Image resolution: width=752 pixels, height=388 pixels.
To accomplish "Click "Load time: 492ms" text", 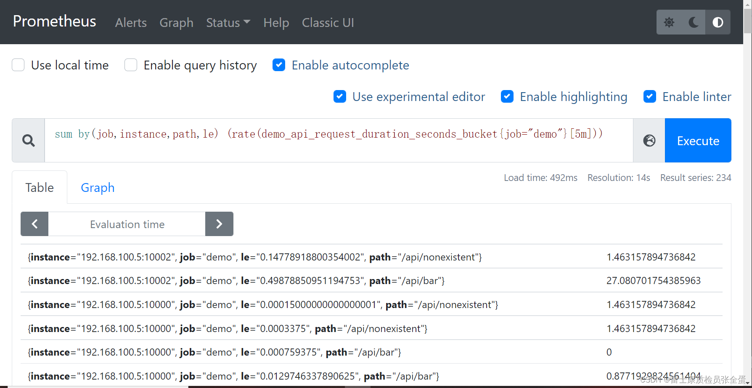I will pos(540,178).
